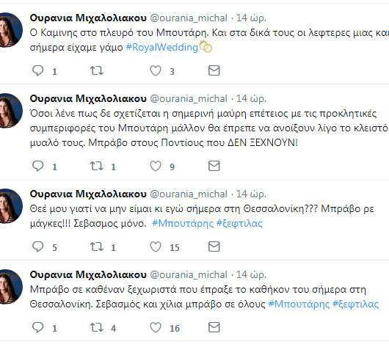389x347 pixels.
Task: Message icon on the last tweet
Action: [x=214, y=327]
